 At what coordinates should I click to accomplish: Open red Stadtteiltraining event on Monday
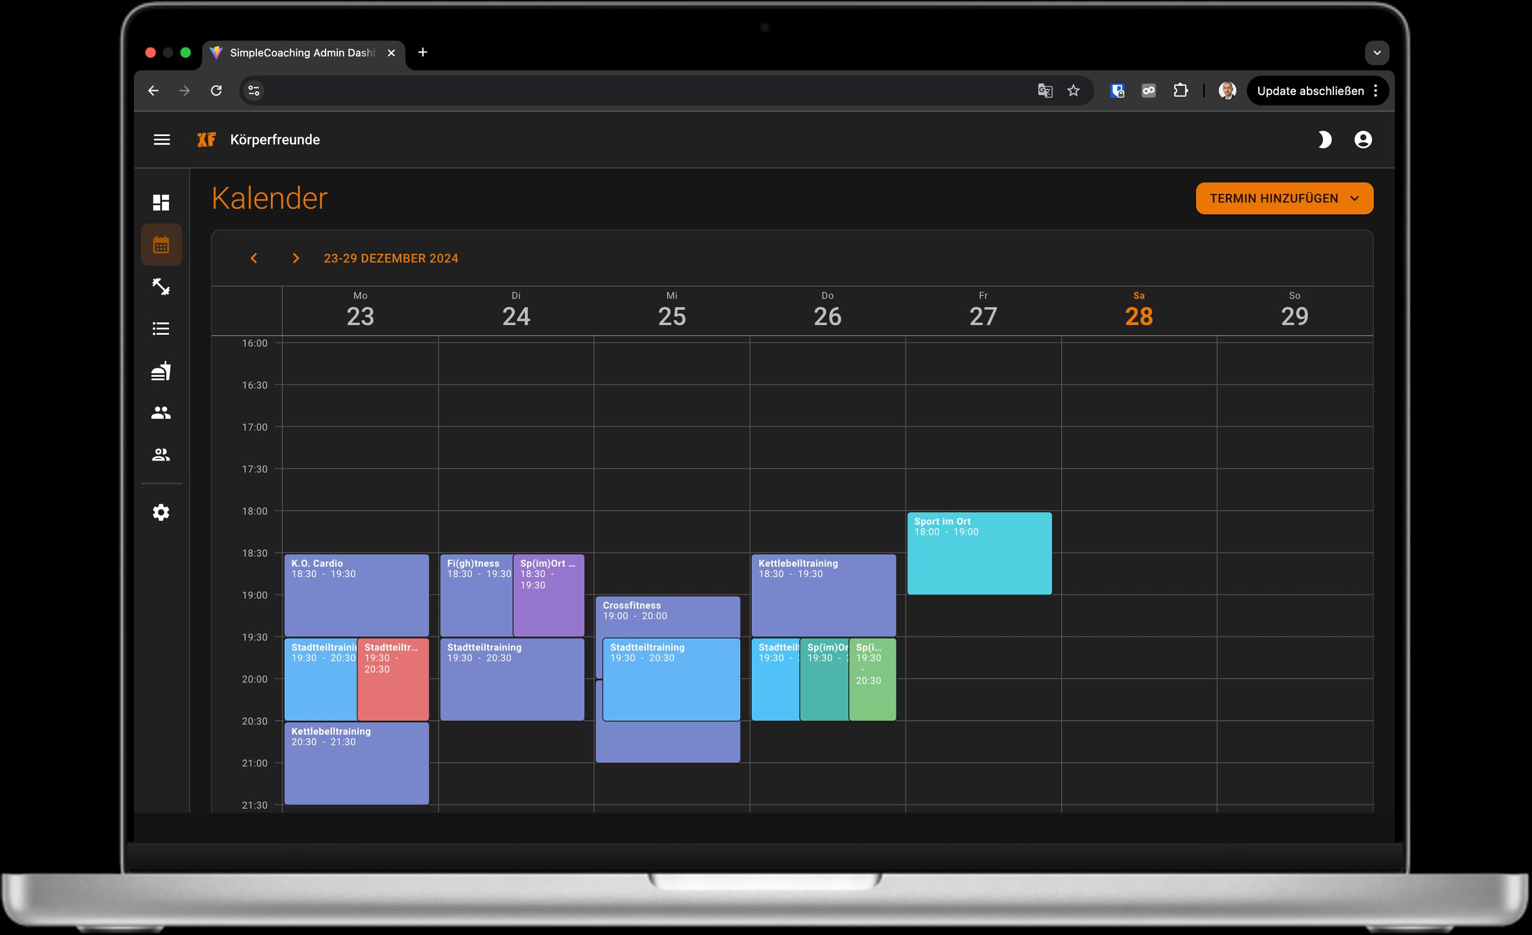(393, 680)
